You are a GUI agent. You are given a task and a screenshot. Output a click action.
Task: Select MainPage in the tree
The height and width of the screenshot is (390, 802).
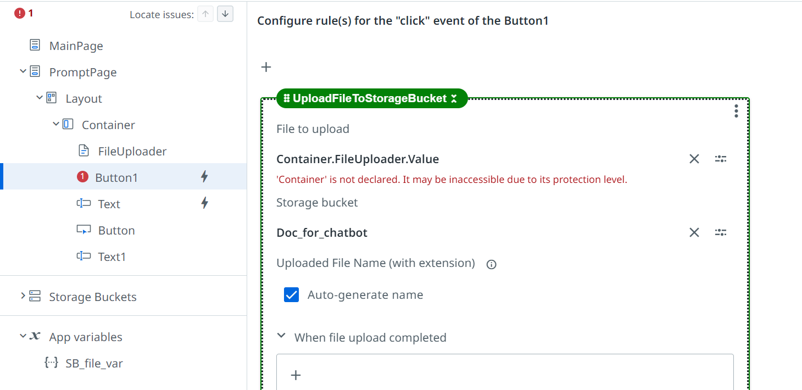click(x=76, y=46)
